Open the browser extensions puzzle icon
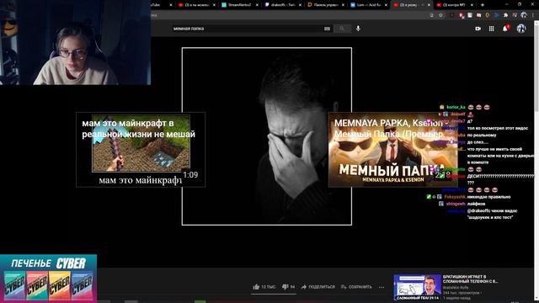539x303 pixels. pyautogui.click(x=505, y=15)
